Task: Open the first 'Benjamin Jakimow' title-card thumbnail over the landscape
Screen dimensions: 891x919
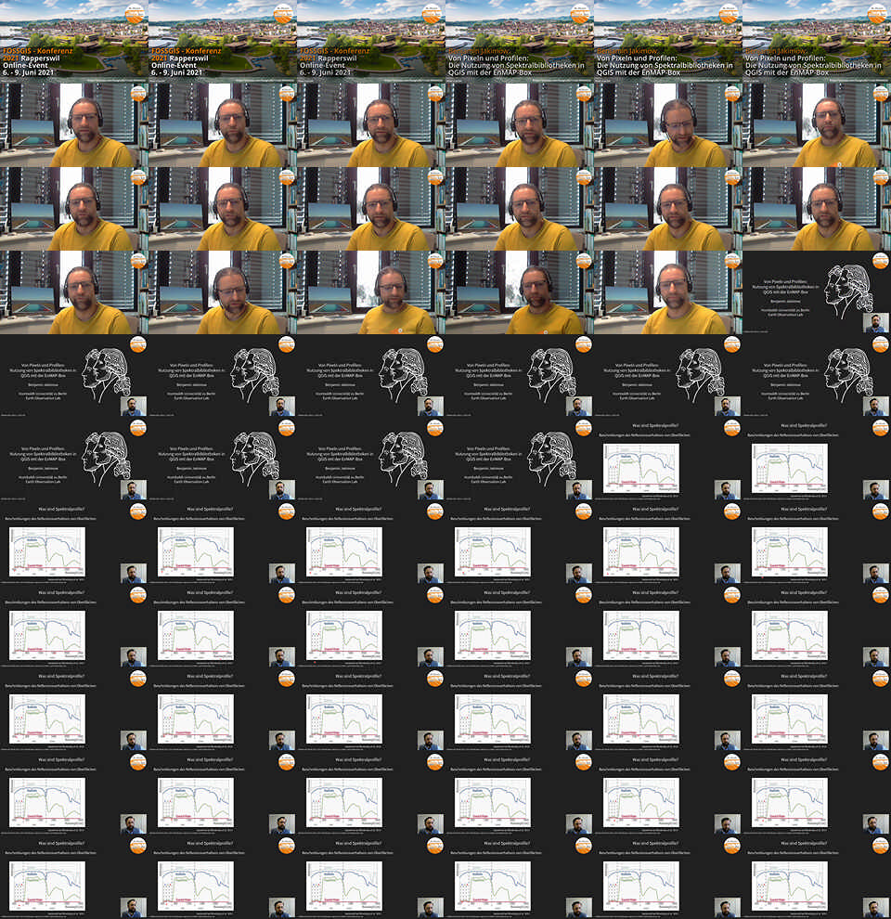Action: pos(520,42)
